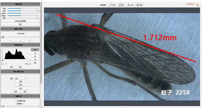
Task: Click 应用 button in binarization panel
Action: 20,40
